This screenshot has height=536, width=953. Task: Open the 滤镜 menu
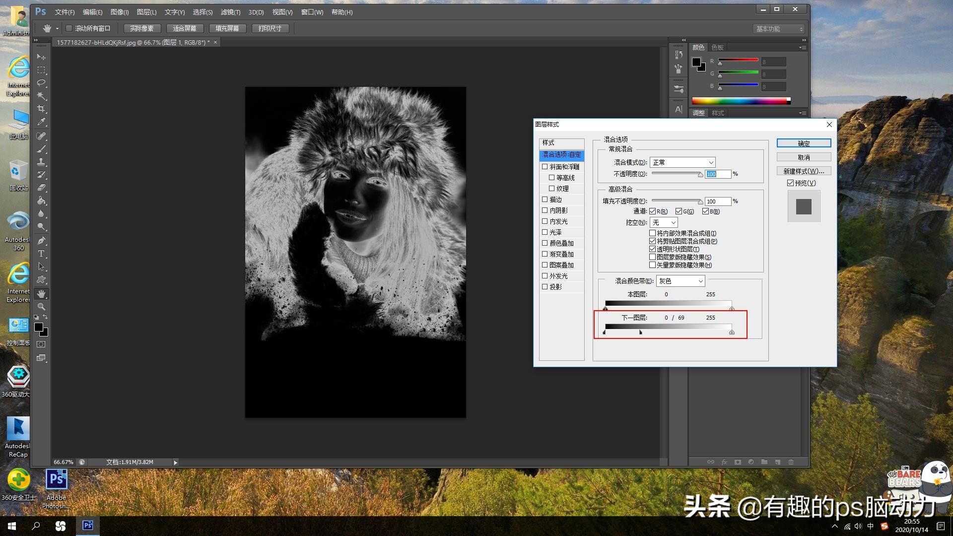(230, 12)
